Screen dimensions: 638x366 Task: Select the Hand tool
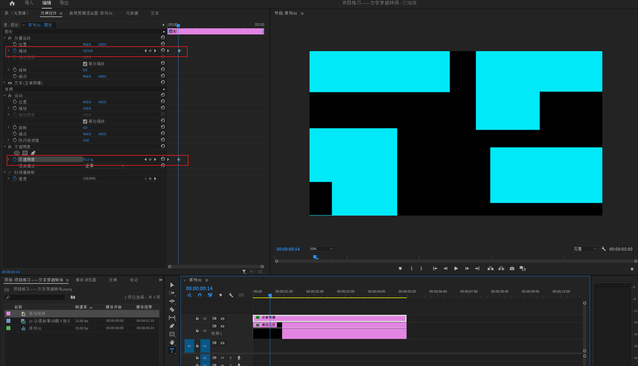point(172,342)
